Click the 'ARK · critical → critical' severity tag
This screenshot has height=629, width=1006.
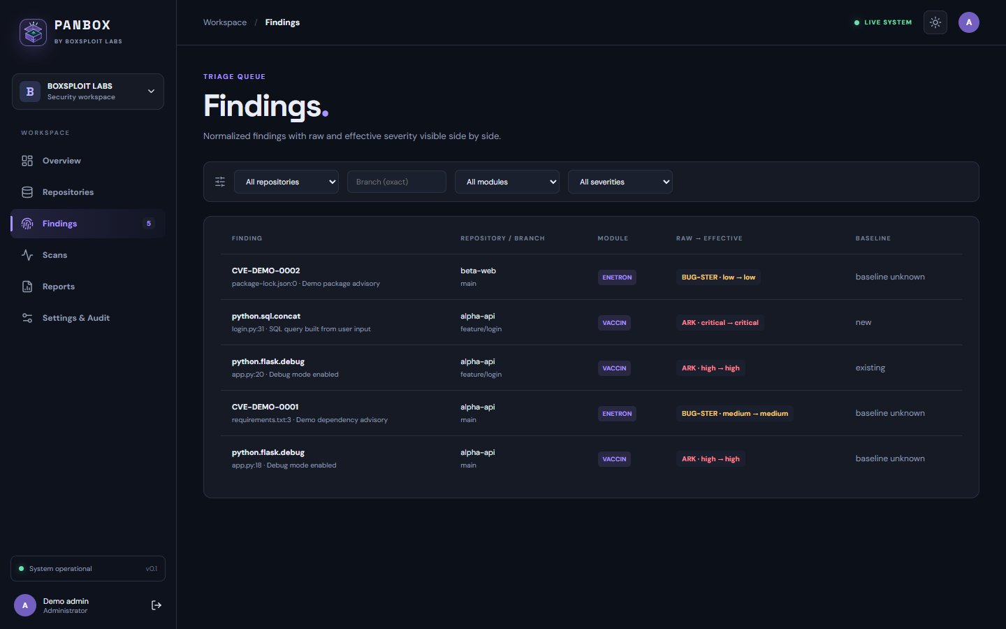tap(720, 323)
